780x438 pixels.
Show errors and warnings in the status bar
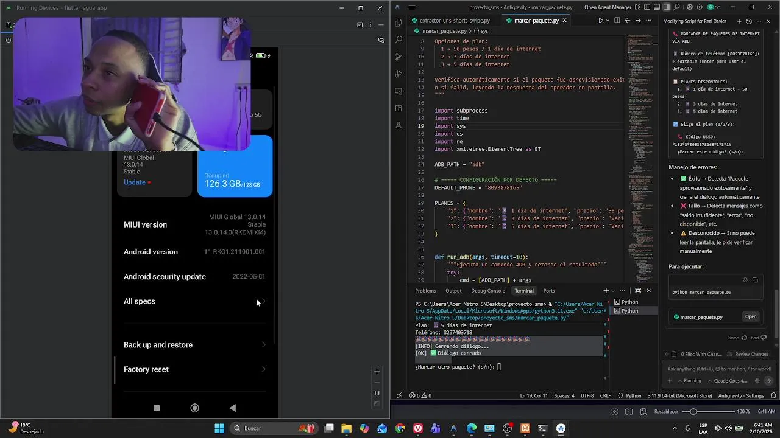click(420, 395)
